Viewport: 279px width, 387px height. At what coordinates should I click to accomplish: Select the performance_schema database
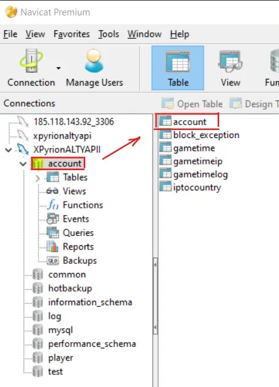pos(92,344)
